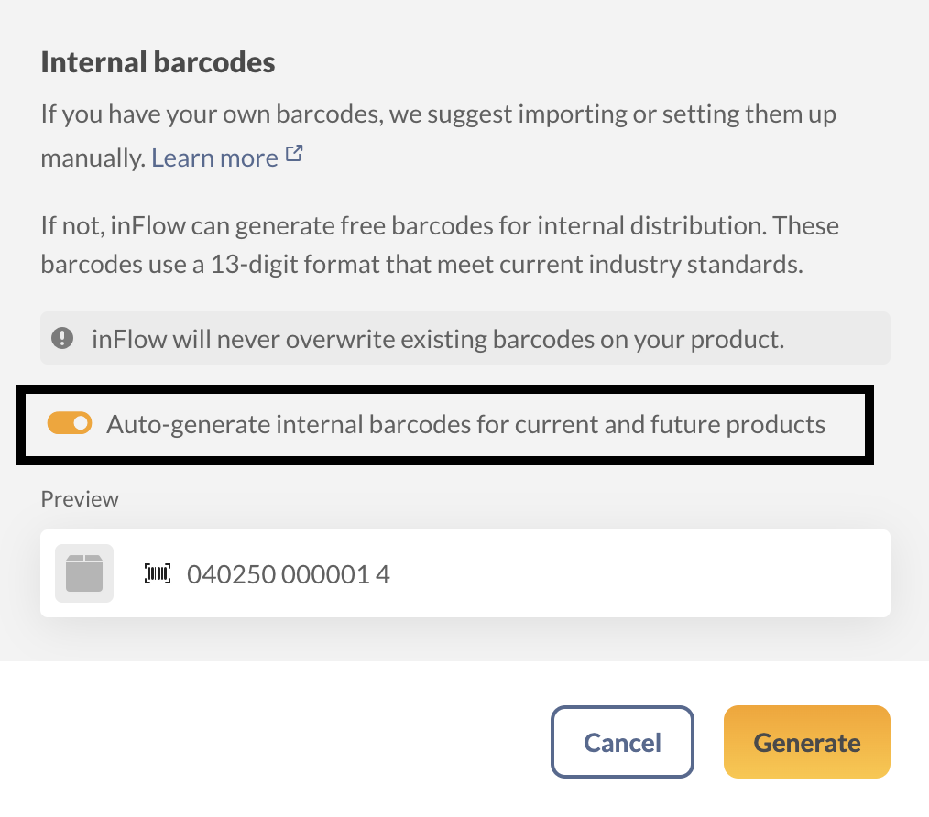929x817 pixels.
Task: Click the highlighted auto-generate row text
Action: pos(466,423)
